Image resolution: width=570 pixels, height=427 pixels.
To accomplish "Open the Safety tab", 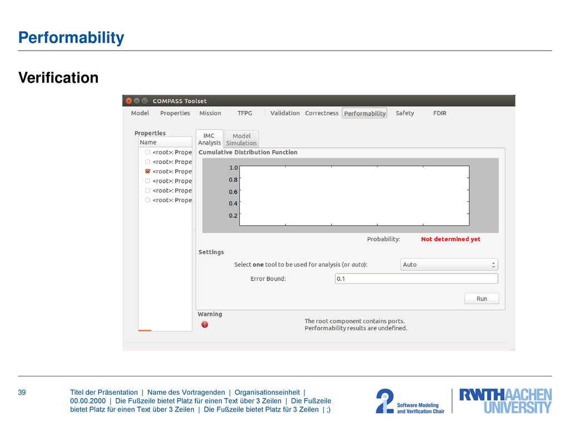I will 405,113.
